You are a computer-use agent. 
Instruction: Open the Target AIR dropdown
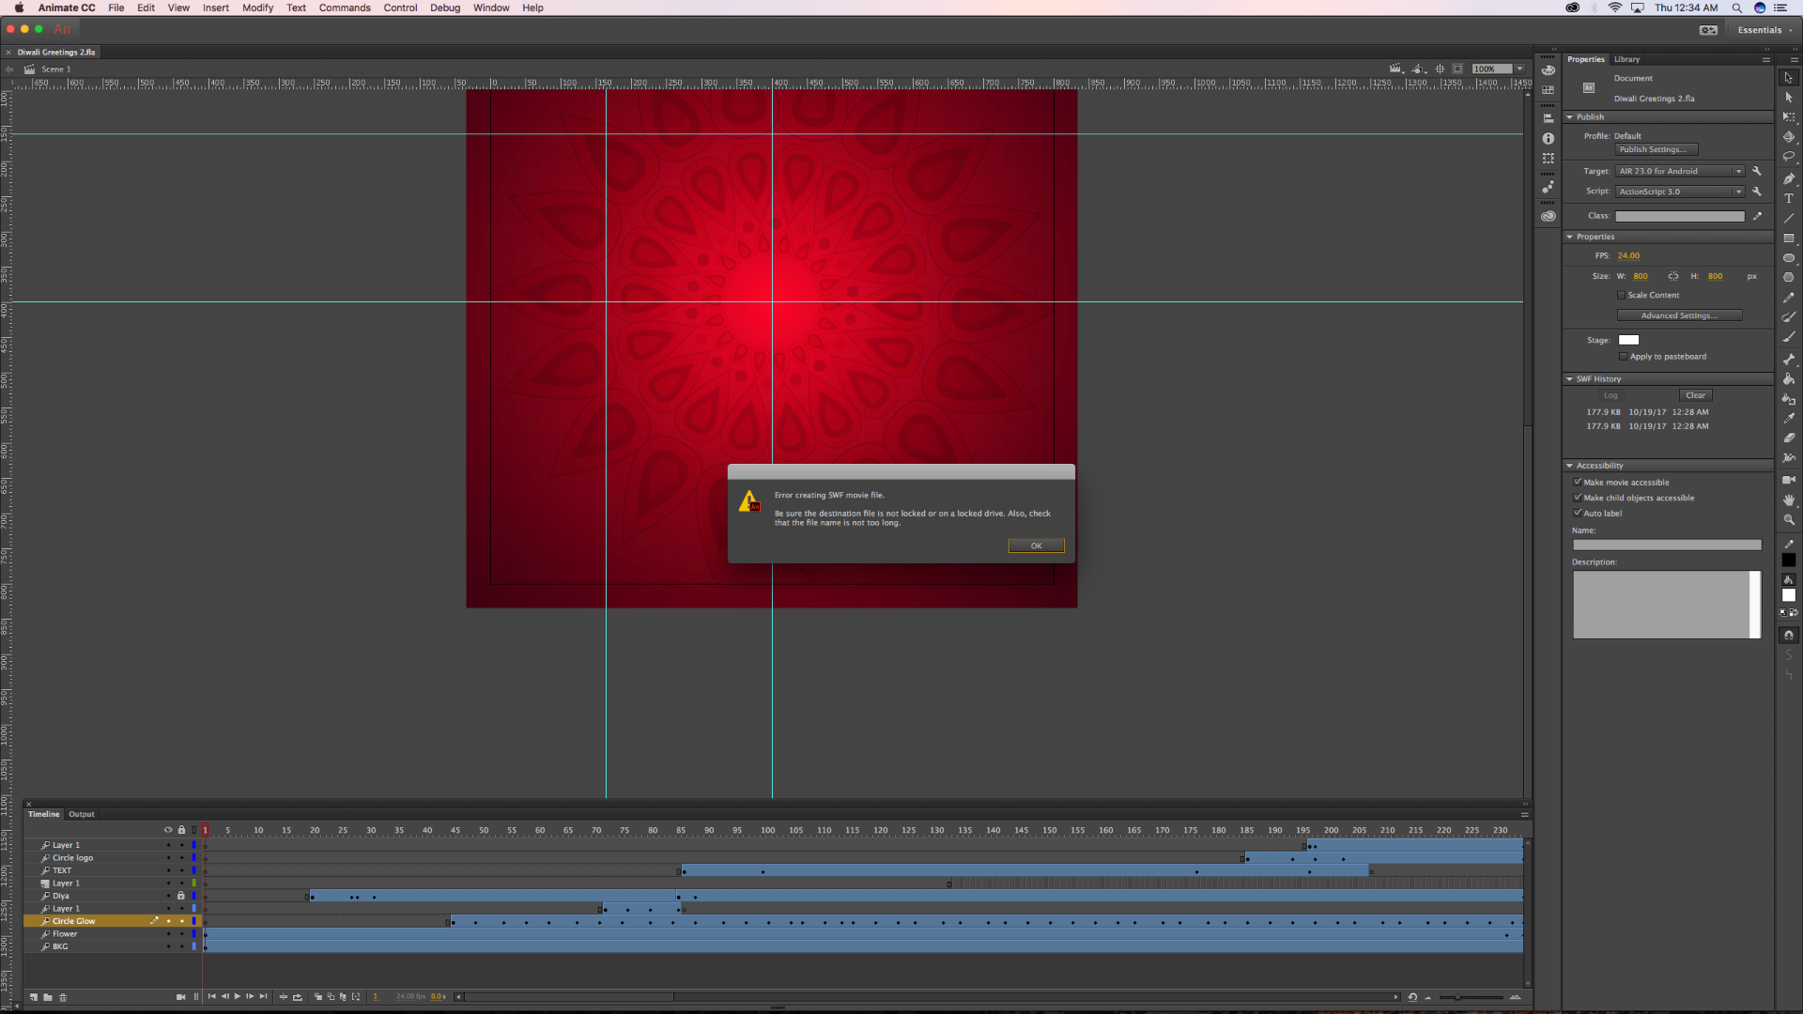(1680, 171)
